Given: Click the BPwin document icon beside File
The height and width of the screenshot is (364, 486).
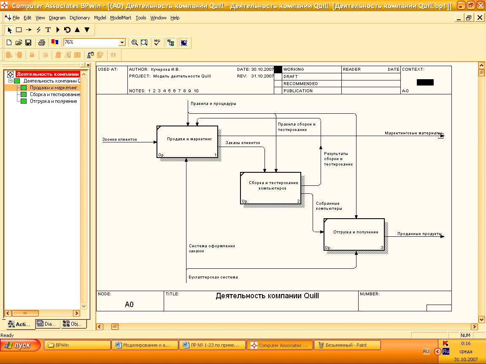Looking at the screenshot, I should pyautogui.click(x=8, y=18).
